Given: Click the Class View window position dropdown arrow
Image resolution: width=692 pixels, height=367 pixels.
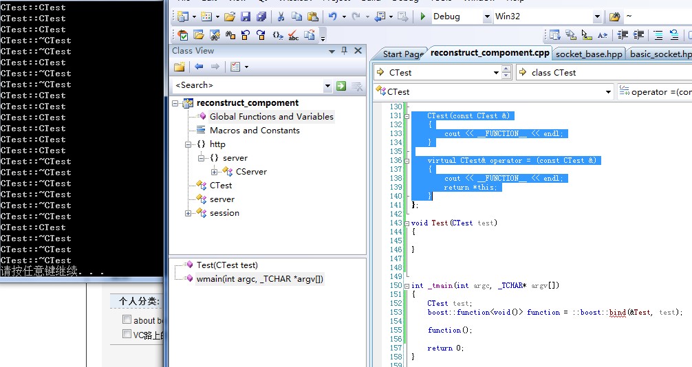Looking at the screenshot, I should (x=332, y=51).
